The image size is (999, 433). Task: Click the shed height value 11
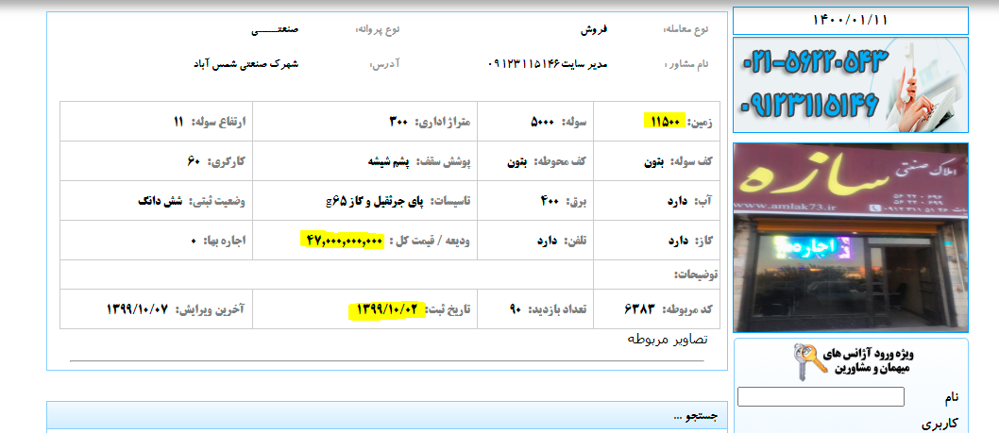tap(178, 121)
